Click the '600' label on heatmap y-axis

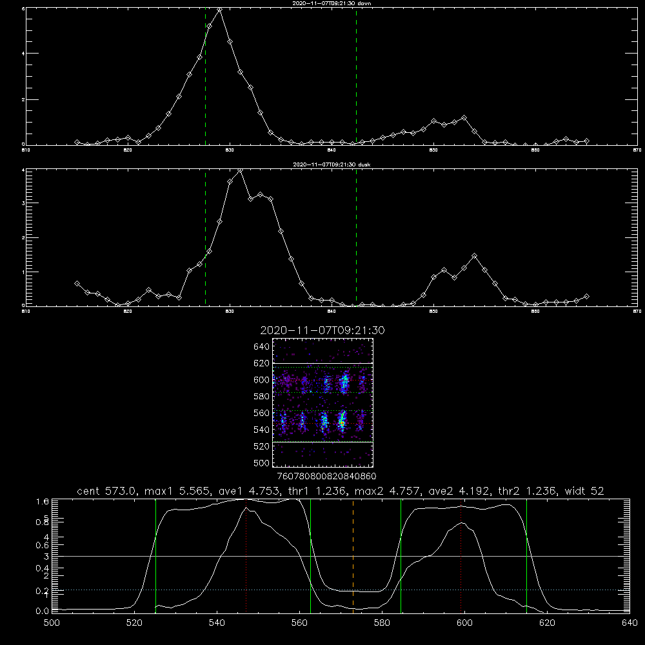coord(262,380)
